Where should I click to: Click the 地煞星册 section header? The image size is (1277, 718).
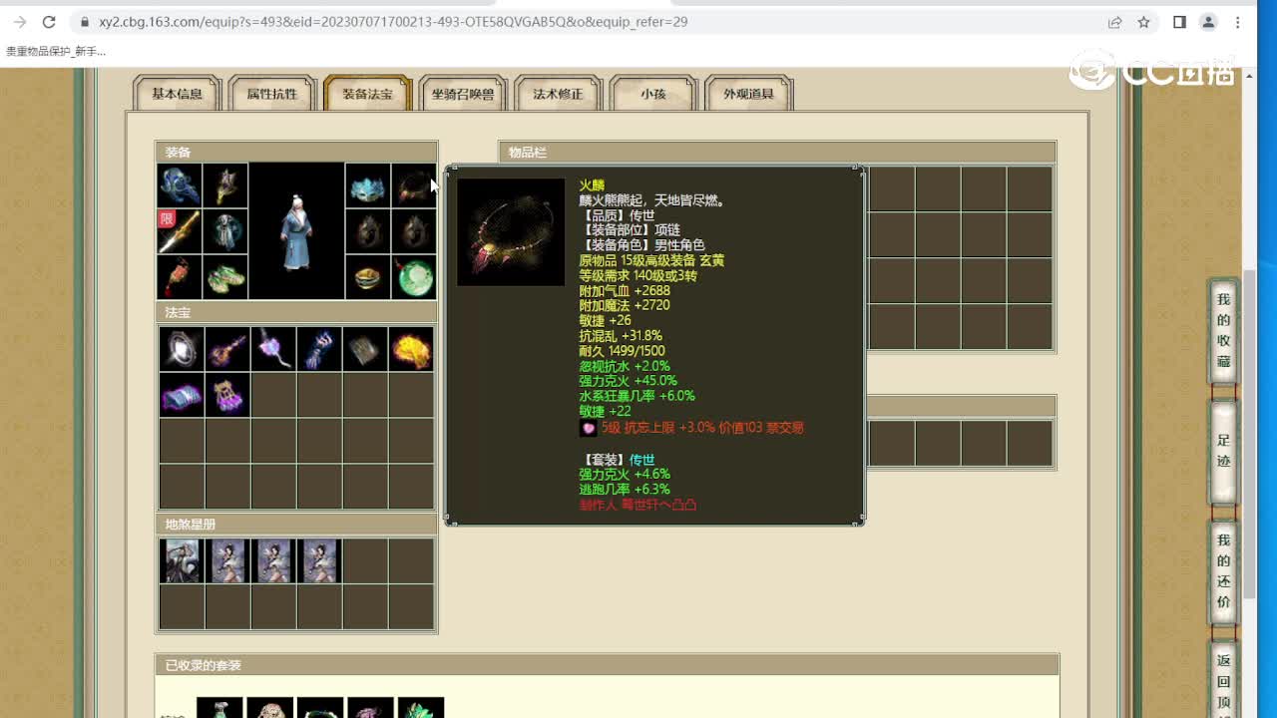click(x=296, y=525)
